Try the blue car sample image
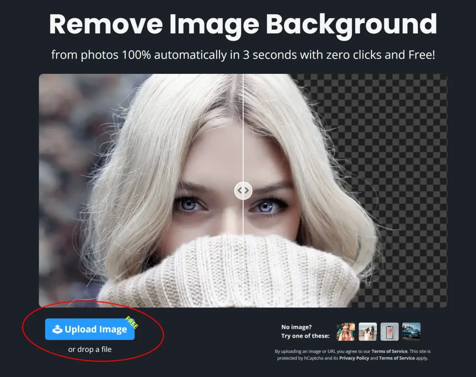This screenshot has width=476, height=377. pyautogui.click(x=411, y=331)
